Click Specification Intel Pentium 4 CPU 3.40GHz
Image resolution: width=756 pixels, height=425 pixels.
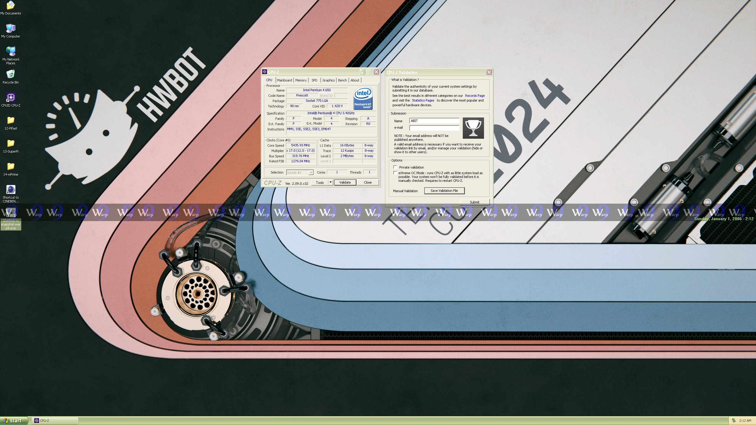pyautogui.click(x=331, y=113)
